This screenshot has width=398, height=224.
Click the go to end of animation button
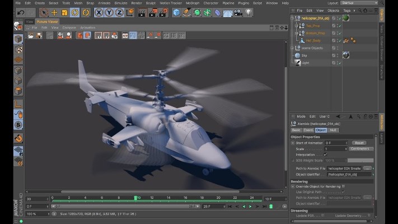click(x=264, y=207)
